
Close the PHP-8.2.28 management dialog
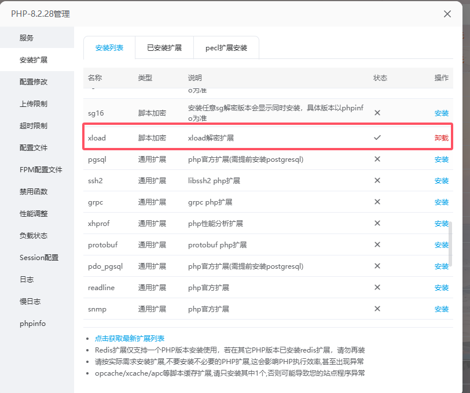[x=447, y=14]
